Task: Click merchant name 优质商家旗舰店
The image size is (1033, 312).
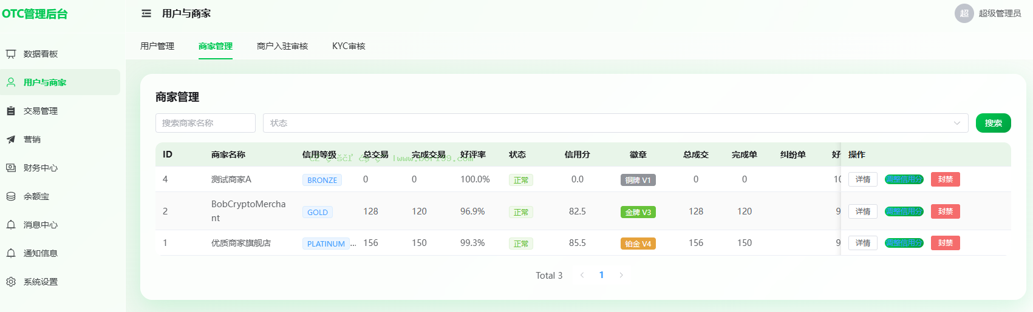Action: click(x=241, y=243)
